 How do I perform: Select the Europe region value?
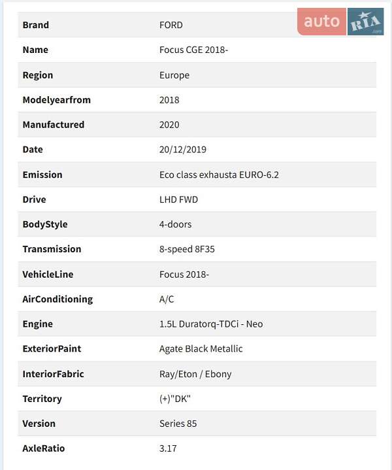pos(174,75)
